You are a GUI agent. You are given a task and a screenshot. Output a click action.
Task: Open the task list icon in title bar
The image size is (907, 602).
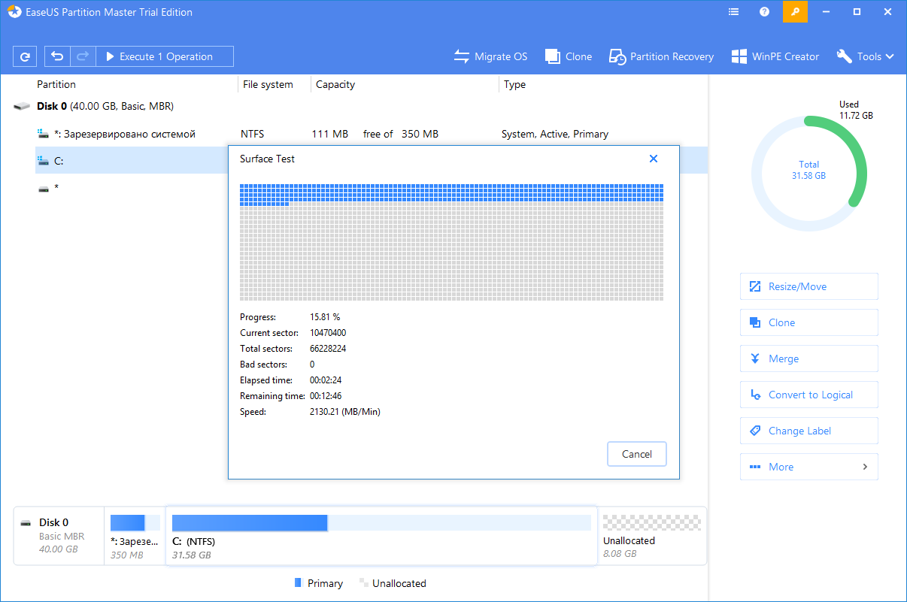click(x=735, y=12)
